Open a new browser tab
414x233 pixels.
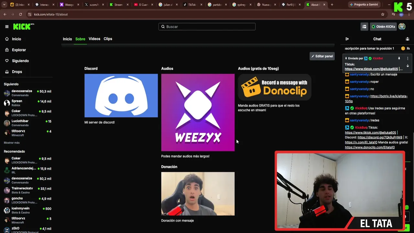pyautogui.click(x=332, y=5)
